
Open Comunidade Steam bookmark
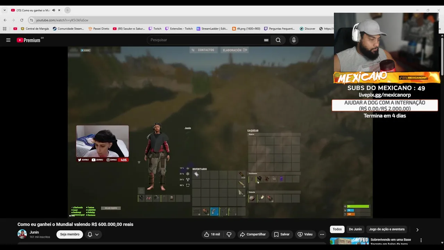click(x=68, y=29)
